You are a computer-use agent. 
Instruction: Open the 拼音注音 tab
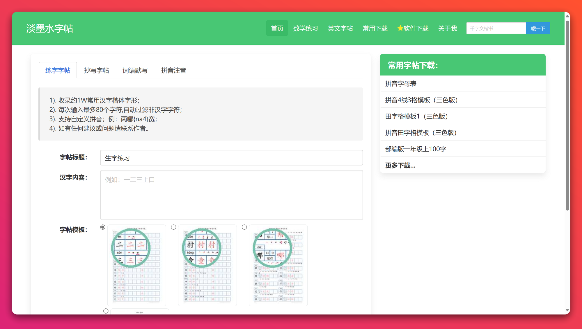click(x=174, y=71)
